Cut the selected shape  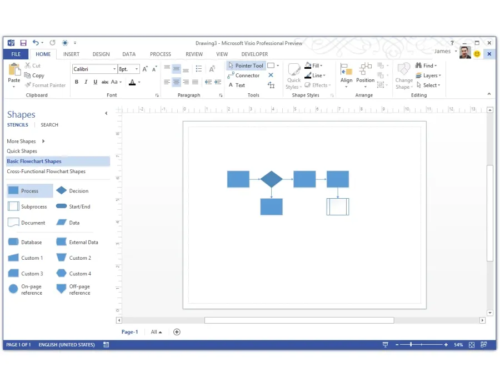(33, 65)
